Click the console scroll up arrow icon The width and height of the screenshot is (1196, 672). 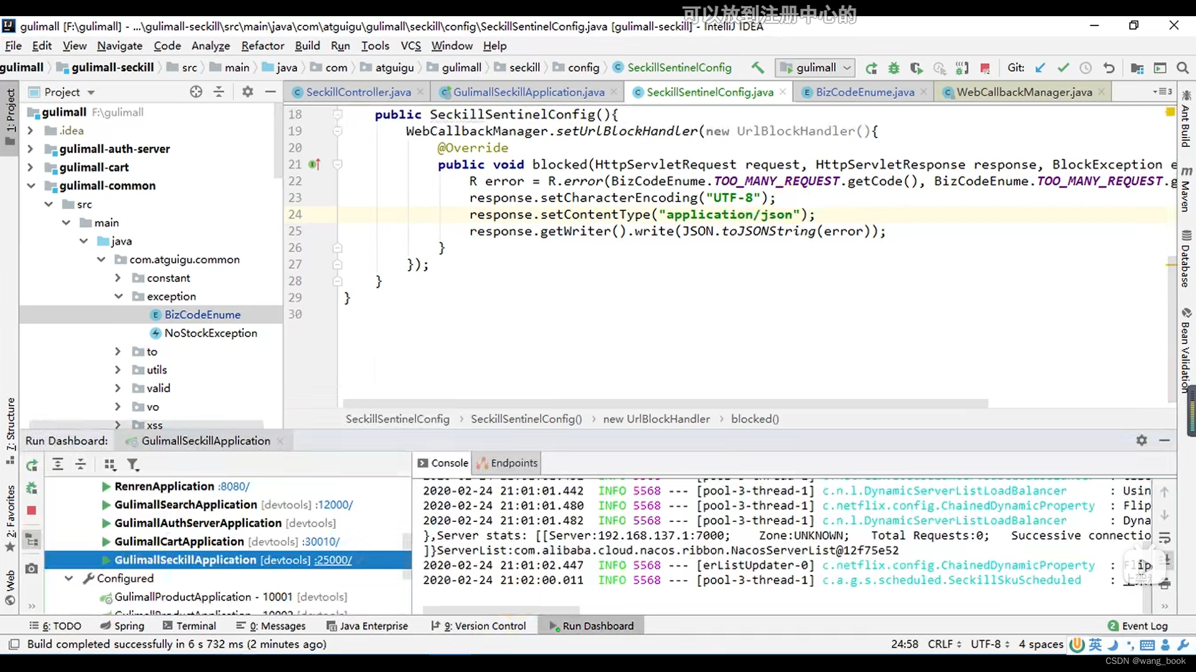(1164, 492)
